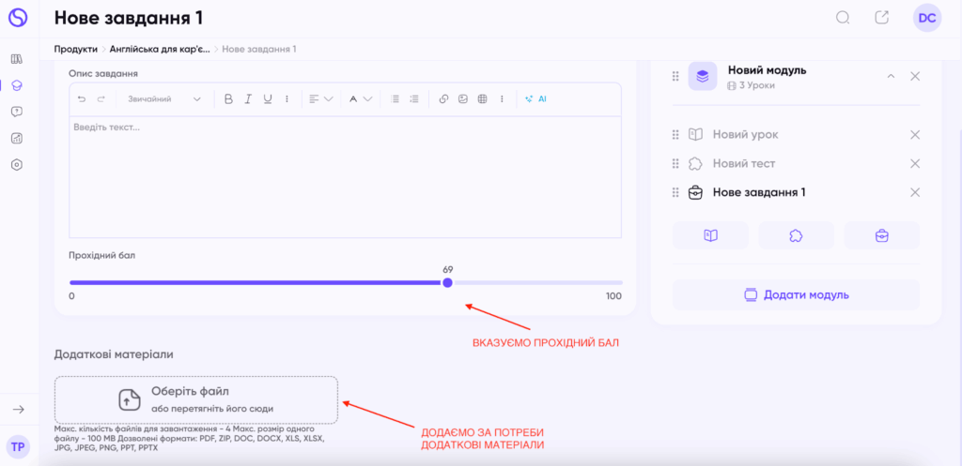Click the passing score slider handle at 69

tap(448, 282)
